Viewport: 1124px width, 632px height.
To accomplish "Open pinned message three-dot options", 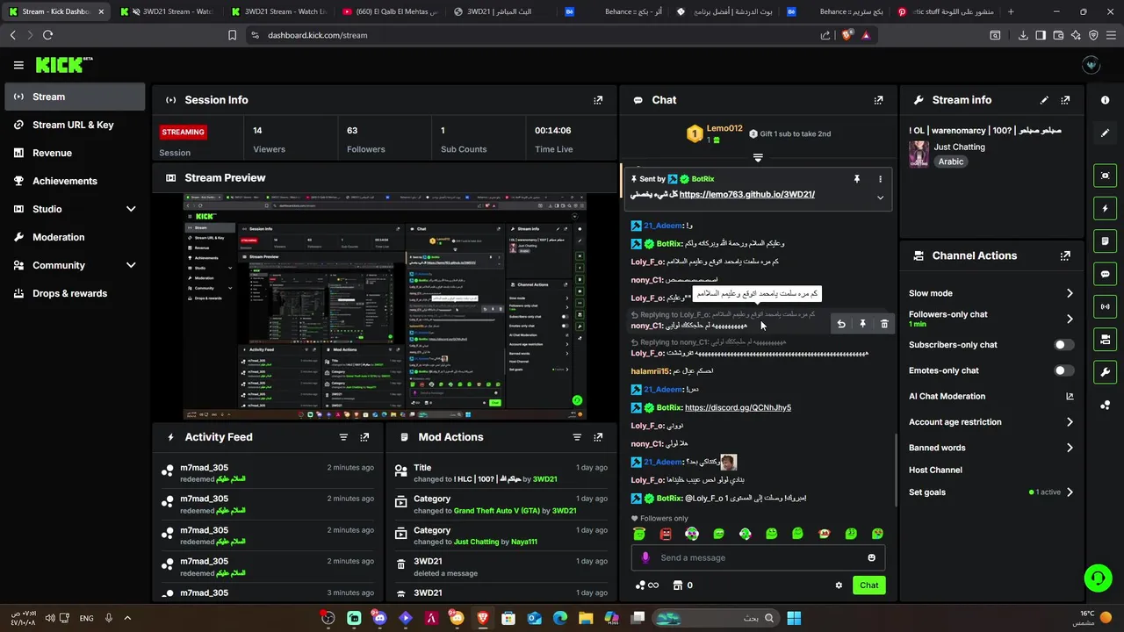I will tap(880, 179).
